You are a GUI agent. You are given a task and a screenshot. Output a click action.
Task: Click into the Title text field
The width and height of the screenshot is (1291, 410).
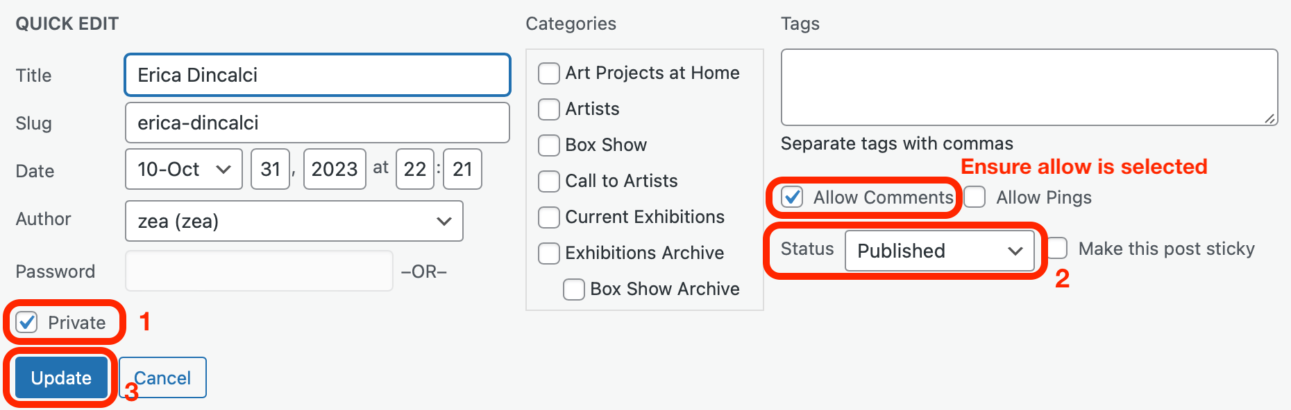pos(317,75)
